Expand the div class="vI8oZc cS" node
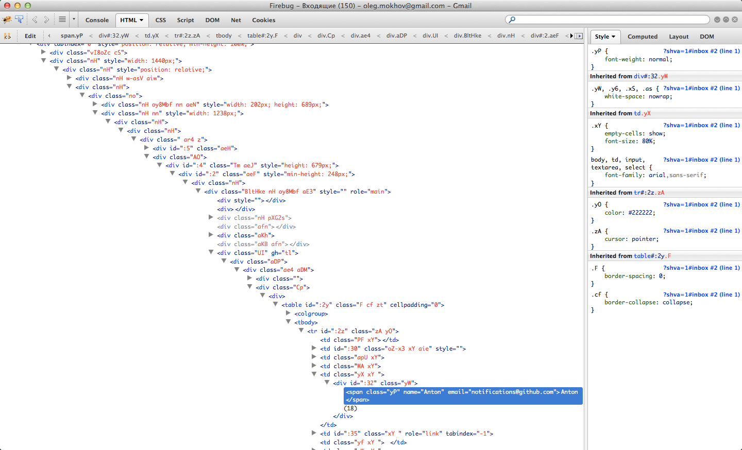 [44, 52]
